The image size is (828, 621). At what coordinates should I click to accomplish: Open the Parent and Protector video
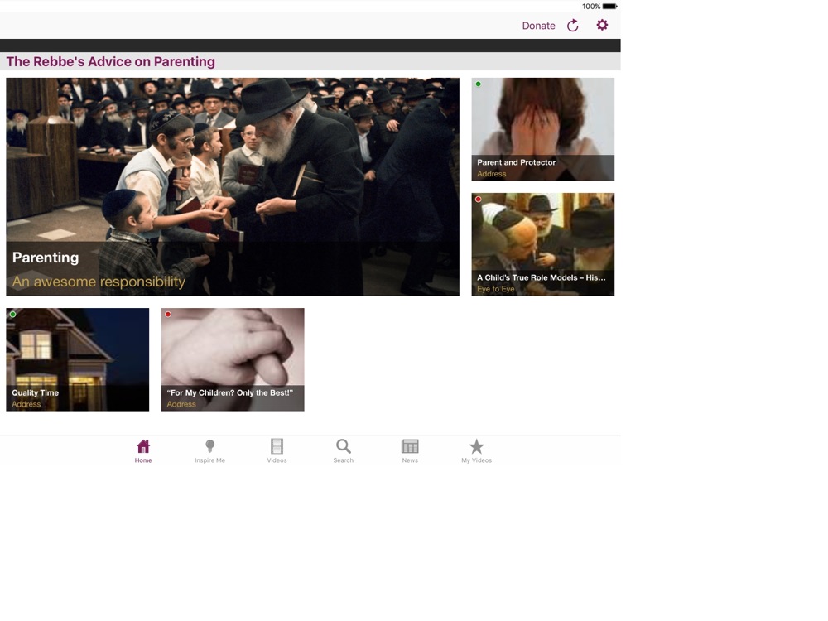pos(543,129)
